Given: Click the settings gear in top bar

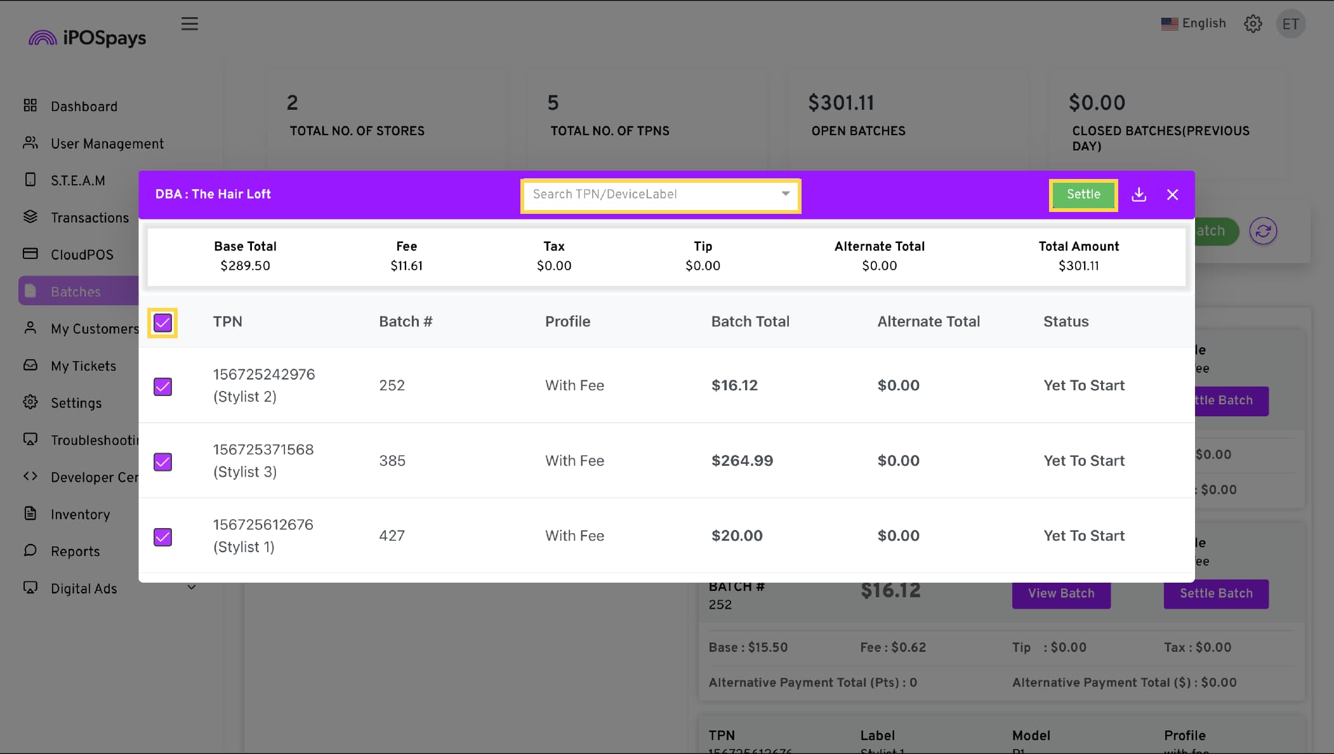Looking at the screenshot, I should tap(1252, 24).
